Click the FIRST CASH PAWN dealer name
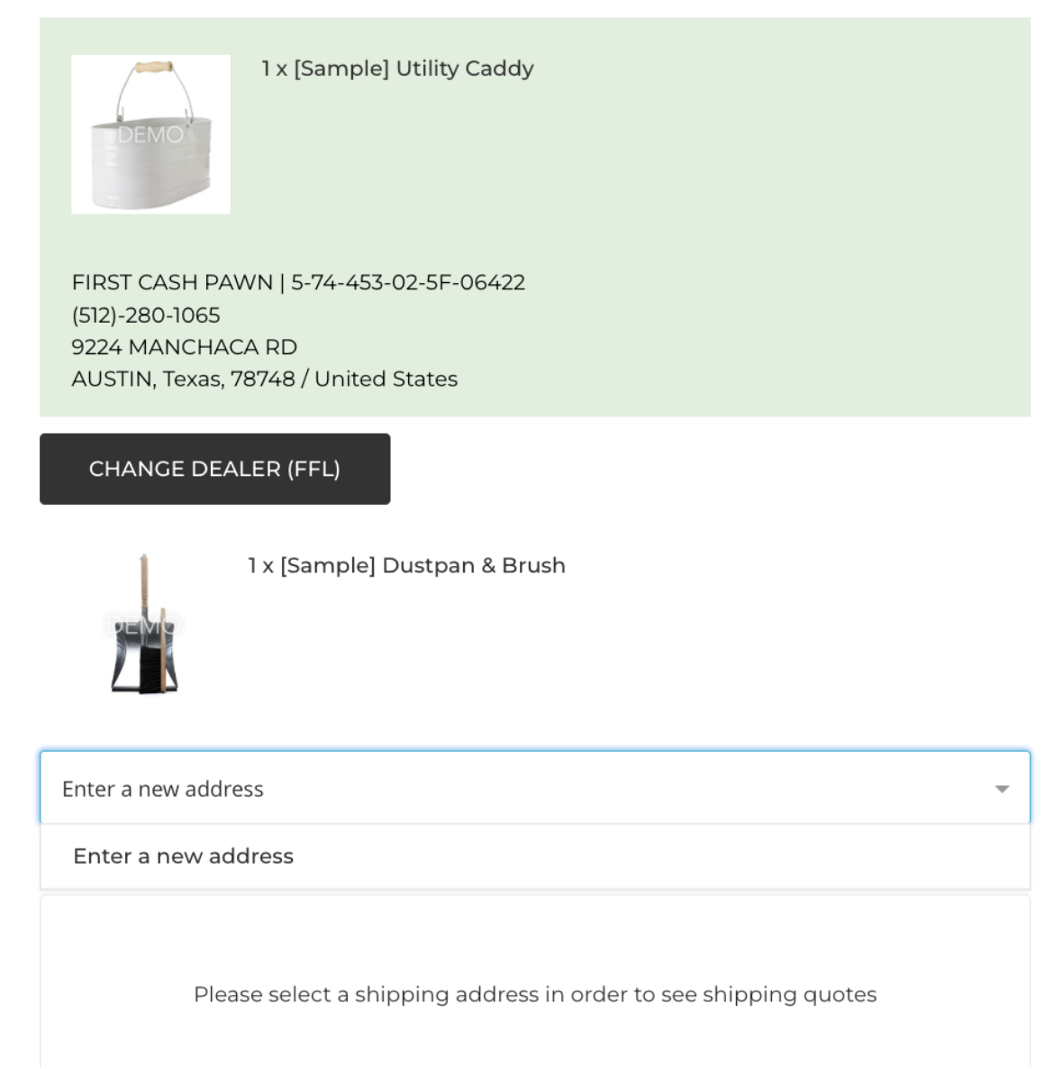This screenshot has width=1054, height=1069. pos(171,283)
